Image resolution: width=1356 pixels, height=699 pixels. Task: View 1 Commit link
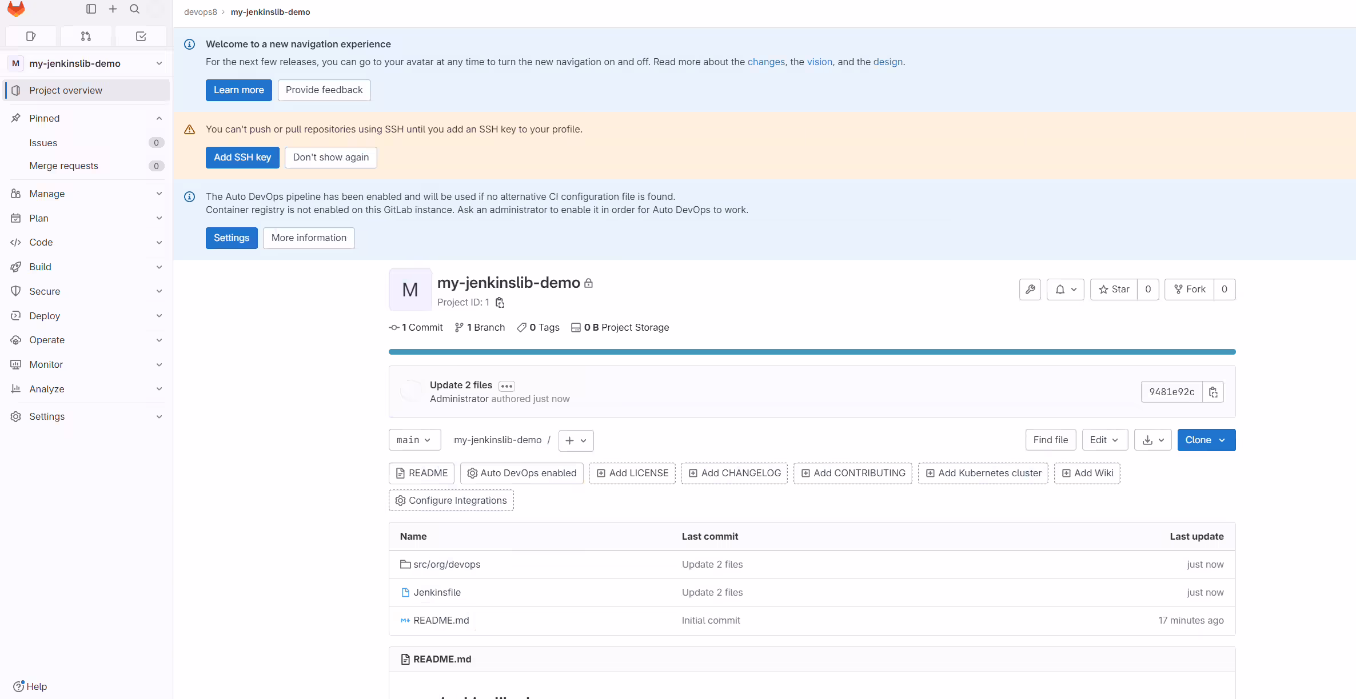pos(416,327)
